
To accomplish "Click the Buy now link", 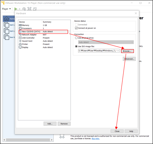I will [95, 139].
